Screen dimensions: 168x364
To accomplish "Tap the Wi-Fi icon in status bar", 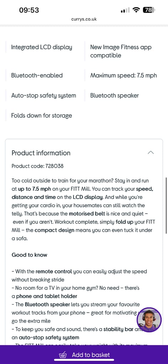I will (136, 10).
